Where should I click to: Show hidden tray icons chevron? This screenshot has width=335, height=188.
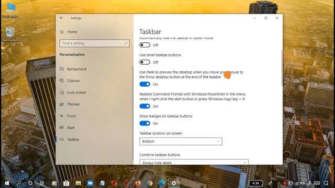(279, 183)
